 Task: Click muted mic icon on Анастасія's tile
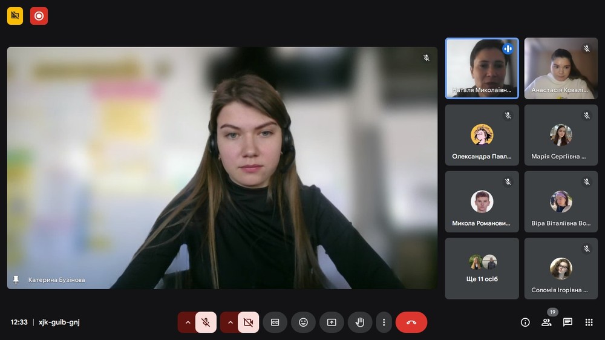tap(587, 48)
